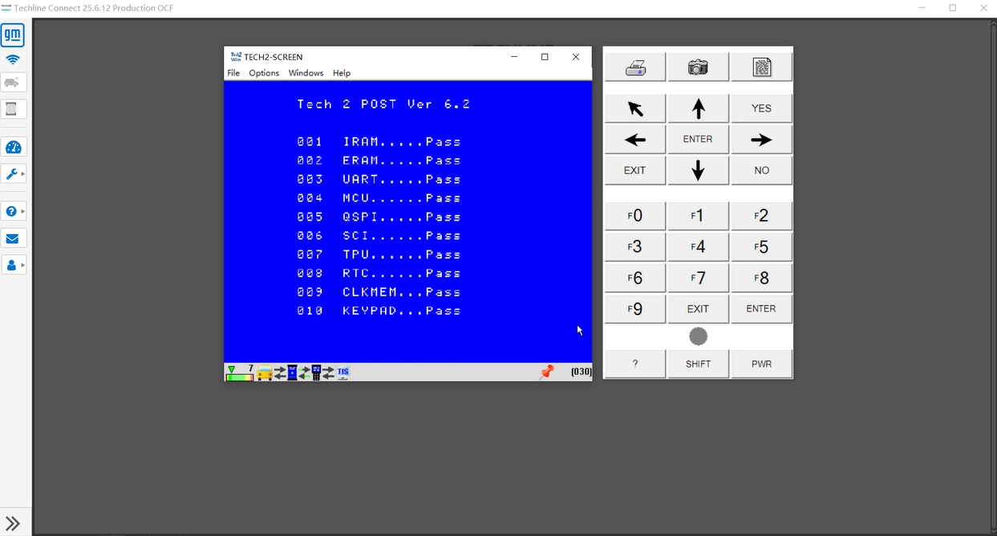Viewport: 997px width, 536px height.
Task: Click the envelope mail icon in sidebar
Action: [13, 238]
